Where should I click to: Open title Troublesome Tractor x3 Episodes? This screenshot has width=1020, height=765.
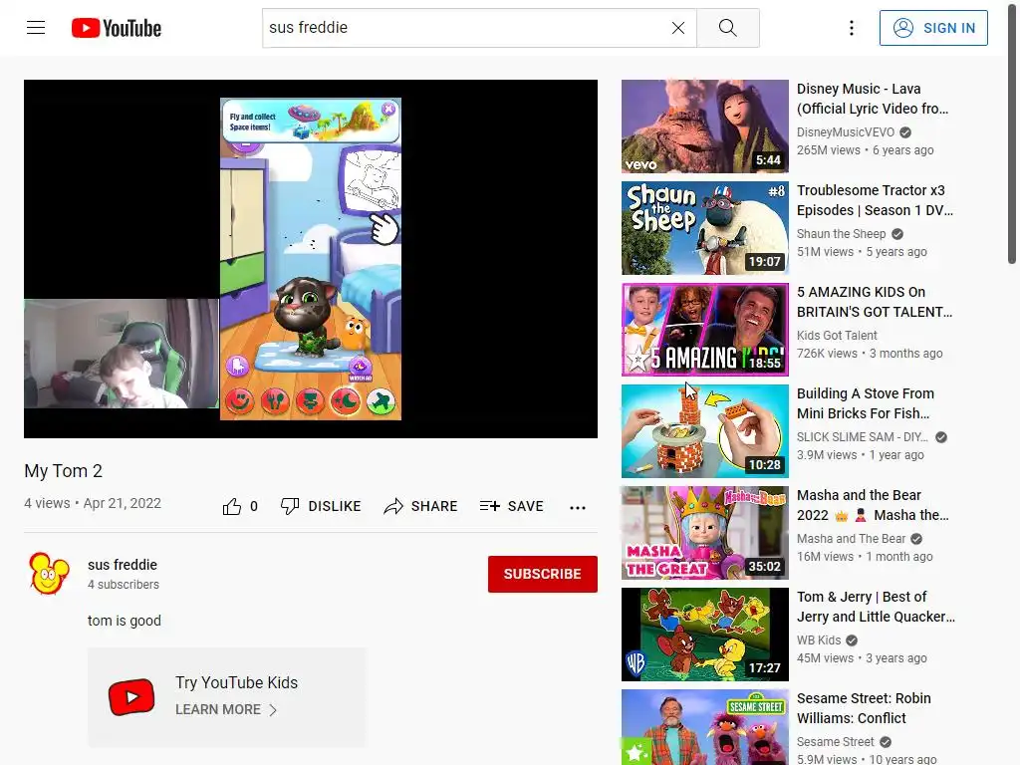point(875,200)
